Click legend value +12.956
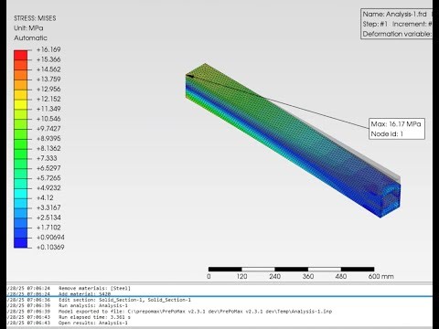Viewport: 439px width, 329px height. click(x=48, y=89)
